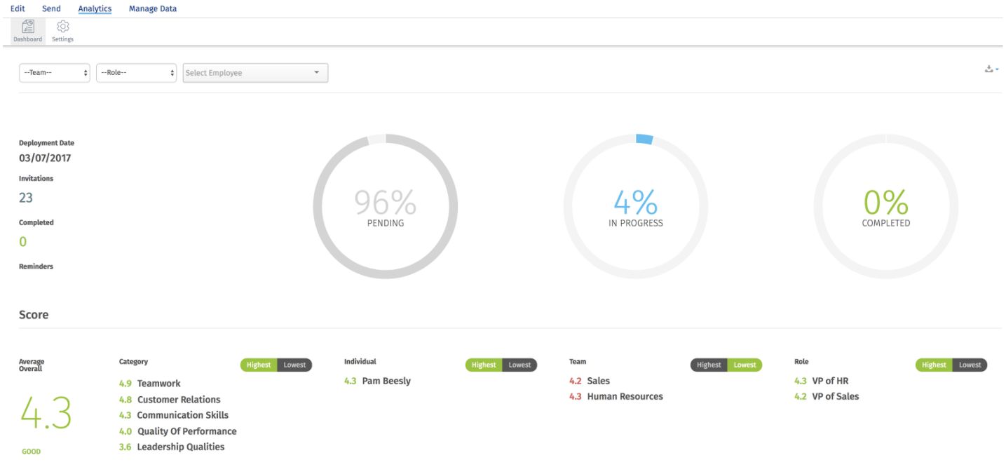Screen dimensions: 1006x467
Task: Click the invitations count 23
Action: [26, 198]
